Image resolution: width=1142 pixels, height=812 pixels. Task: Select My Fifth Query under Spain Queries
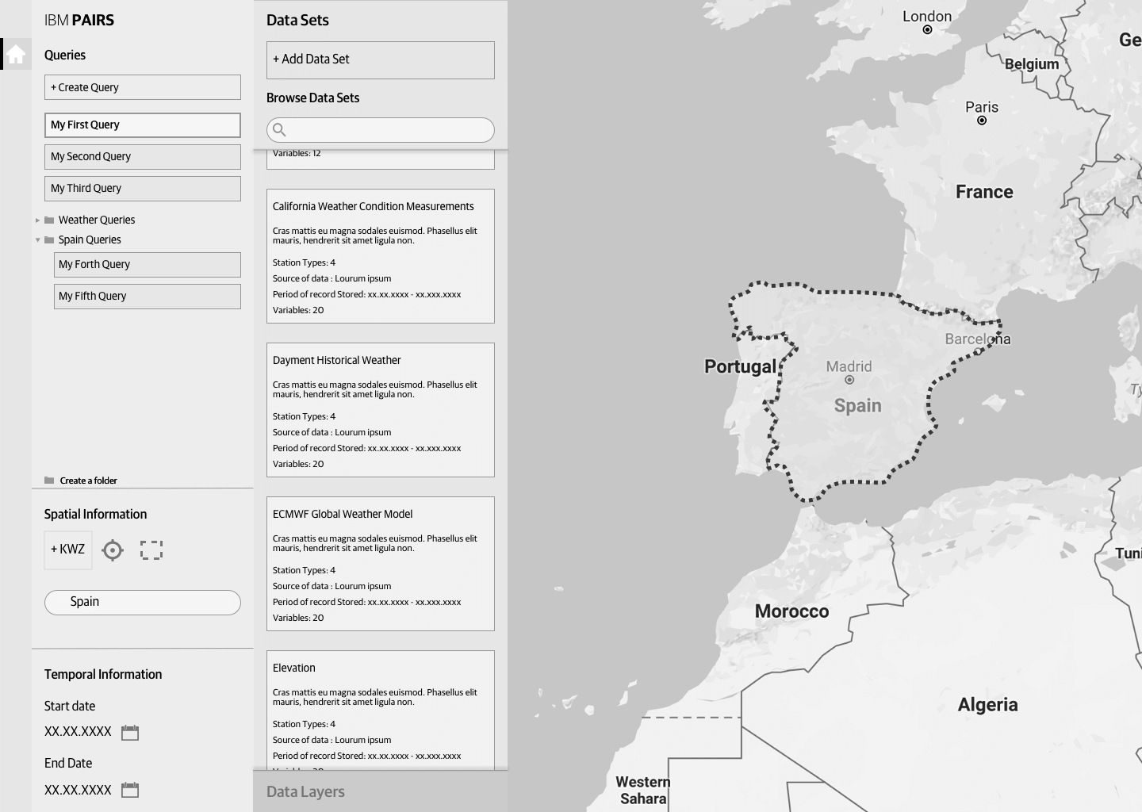(x=148, y=296)
